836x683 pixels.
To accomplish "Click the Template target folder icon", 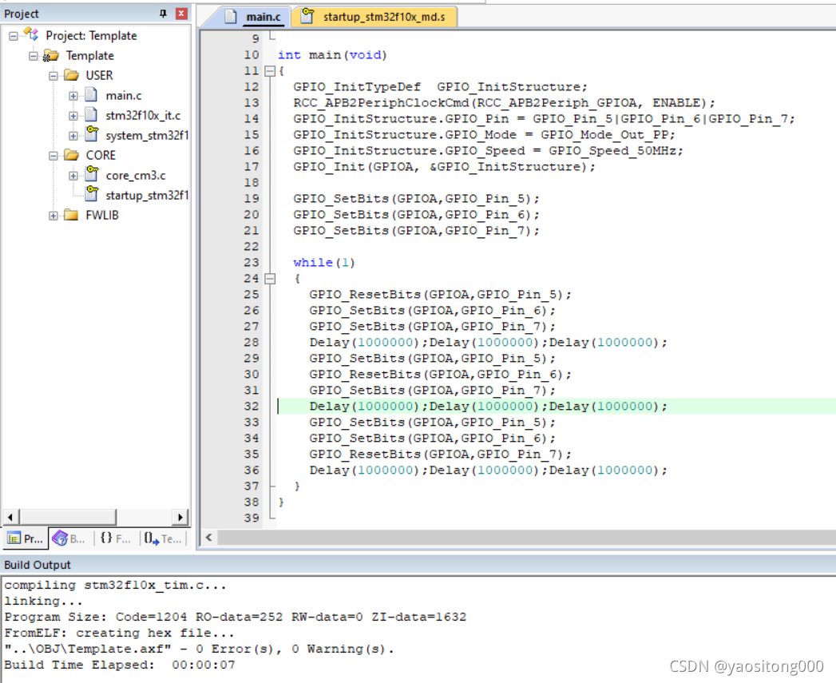I will click(50, 55).
